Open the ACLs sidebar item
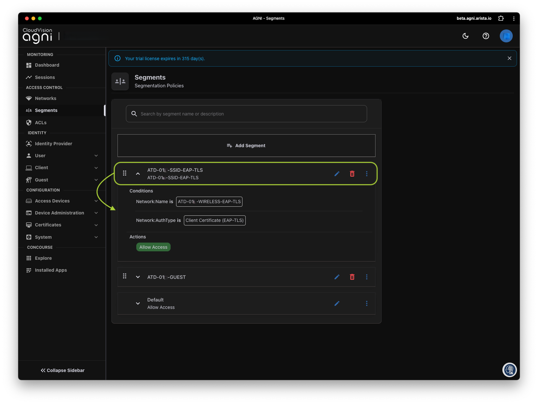The width and height of the screenshot is (538, 404). tap(41, 123)
